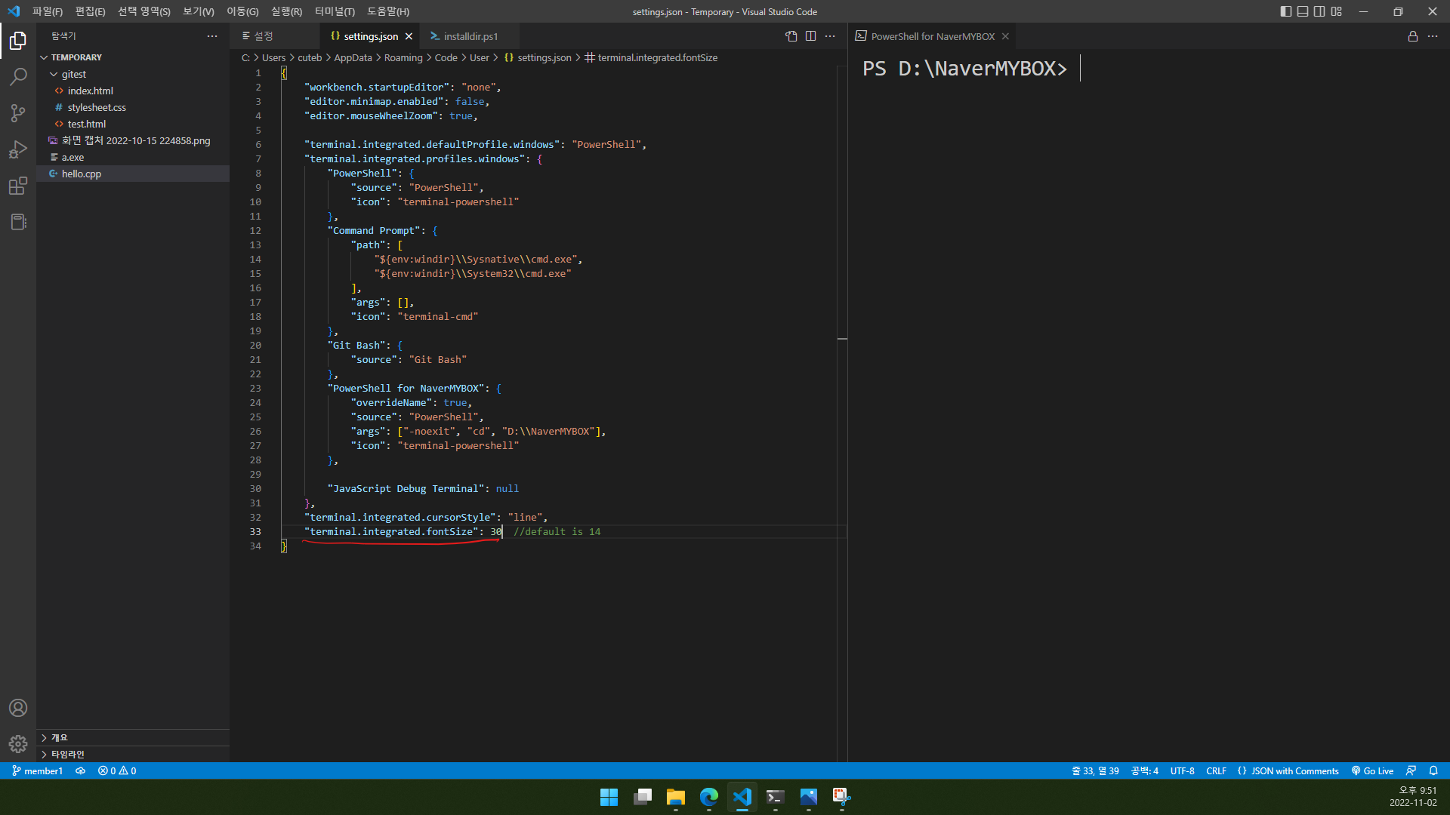This screenshot has width=1450, height=815.
Task: Open File Explorer from taskbar
Action: (x=675, y=797)
